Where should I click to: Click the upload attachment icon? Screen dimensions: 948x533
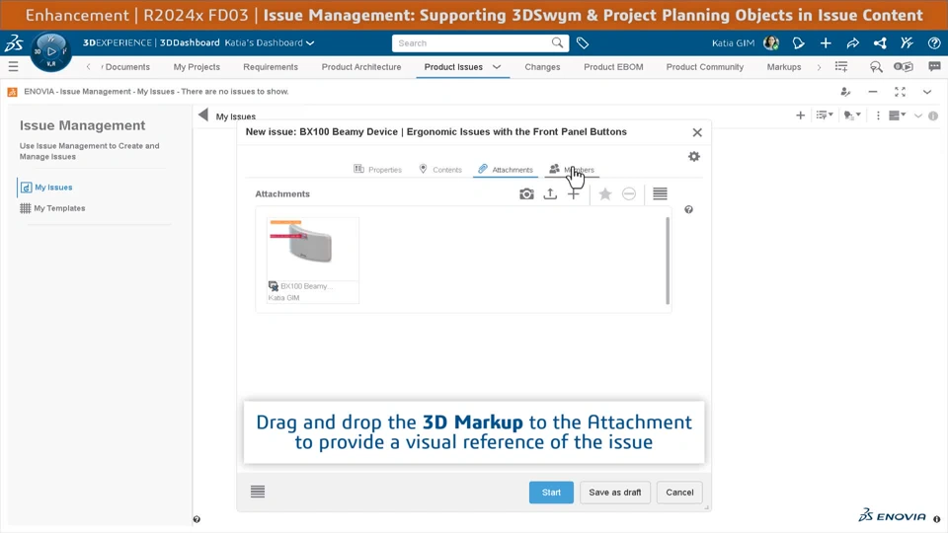click(x=550, y=194)
